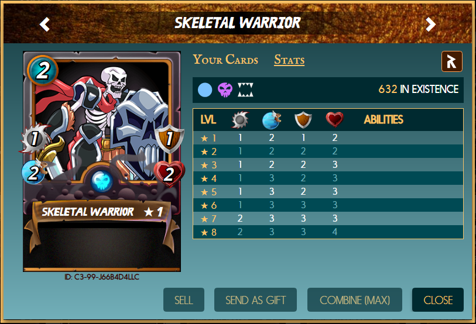Go to the previous card with left arrow
This screenshot has width=476, height=324.
pyautogui.click(x=44, y=24)
